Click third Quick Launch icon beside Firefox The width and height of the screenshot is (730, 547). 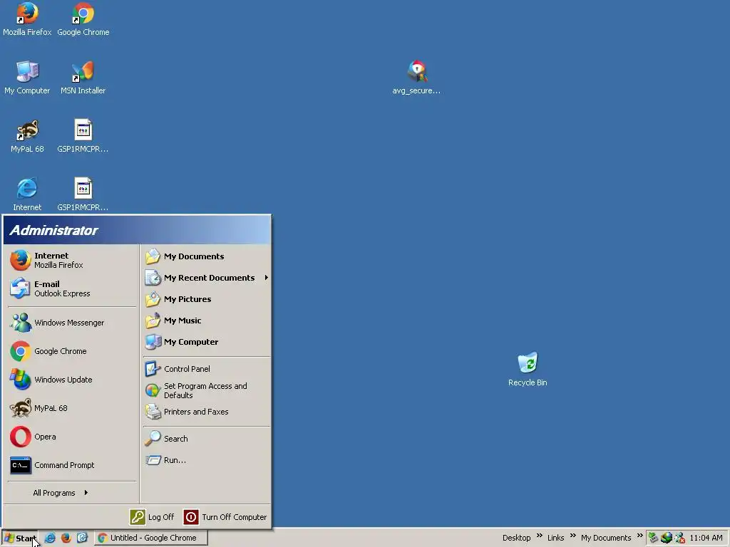click(x=83, y=538)
